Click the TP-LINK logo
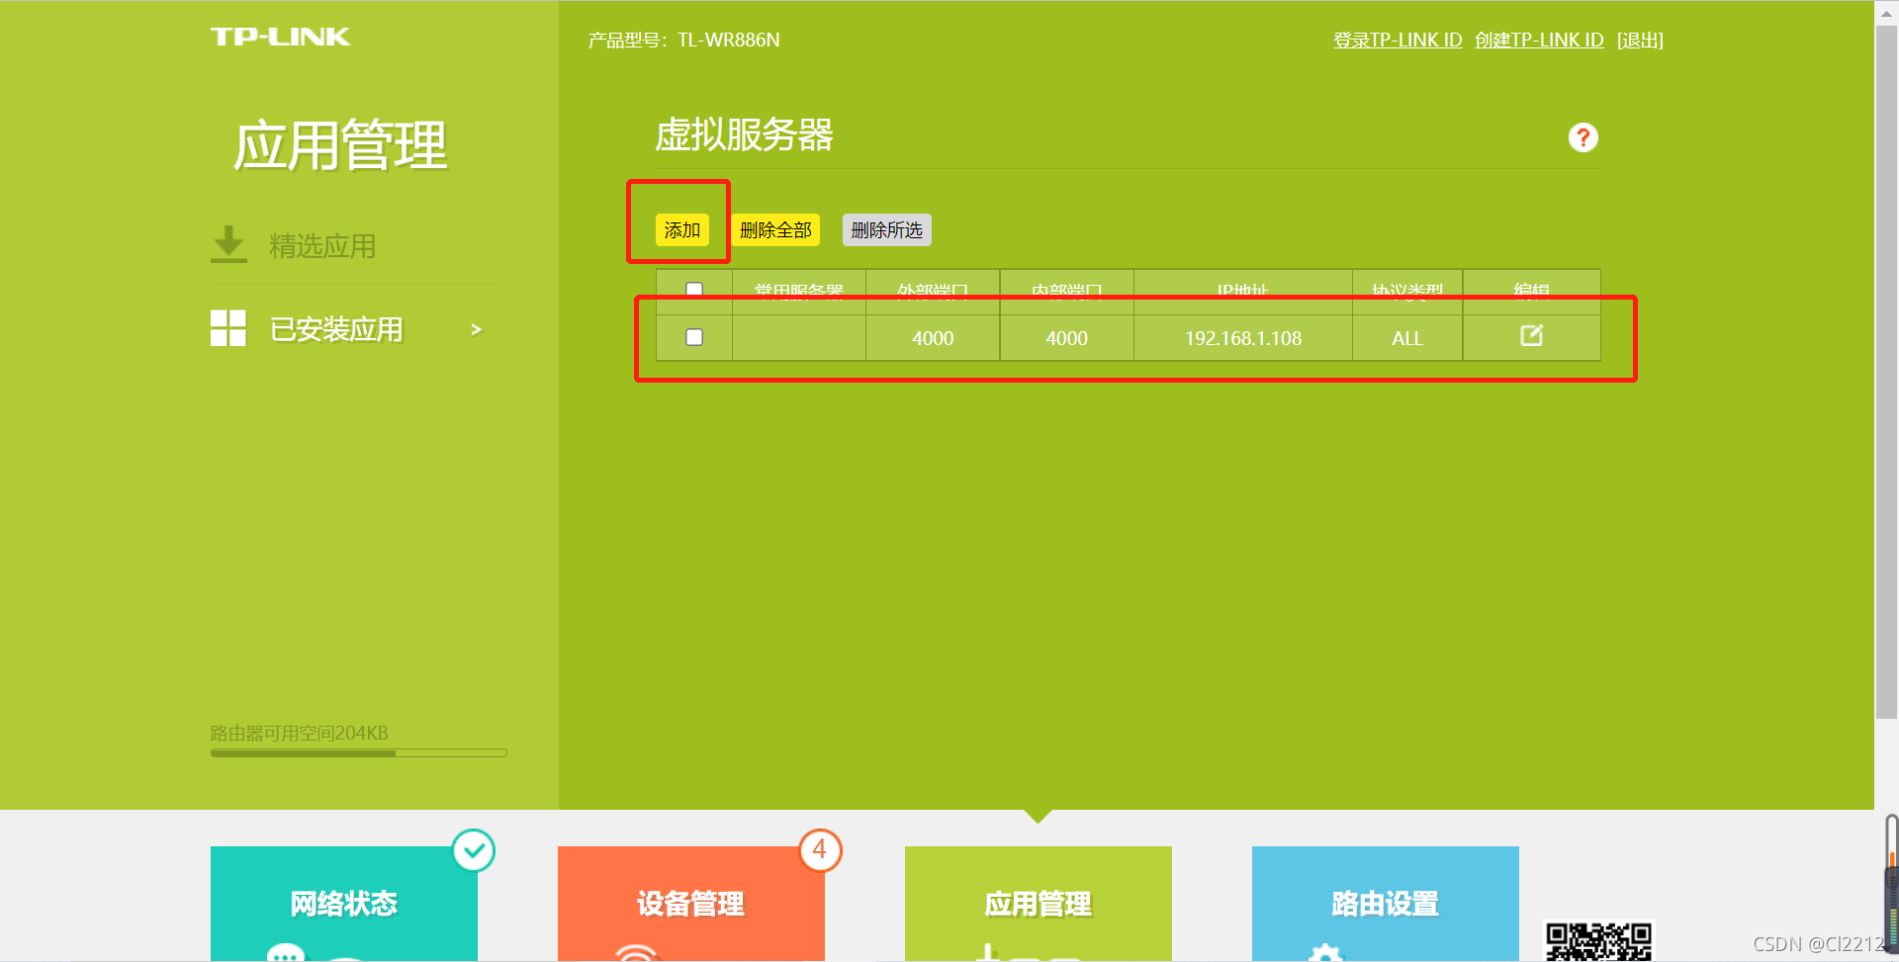 click(x=280, y=38)
